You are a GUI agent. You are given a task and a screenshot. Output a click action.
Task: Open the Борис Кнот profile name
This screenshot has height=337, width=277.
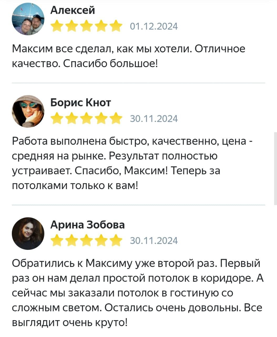tap(81, 102)
